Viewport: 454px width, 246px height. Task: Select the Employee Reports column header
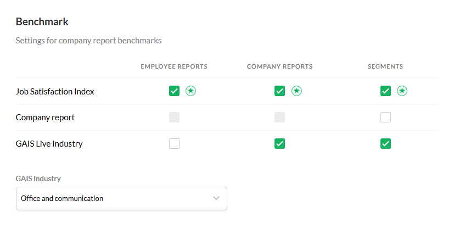click(x=174, y=66)
